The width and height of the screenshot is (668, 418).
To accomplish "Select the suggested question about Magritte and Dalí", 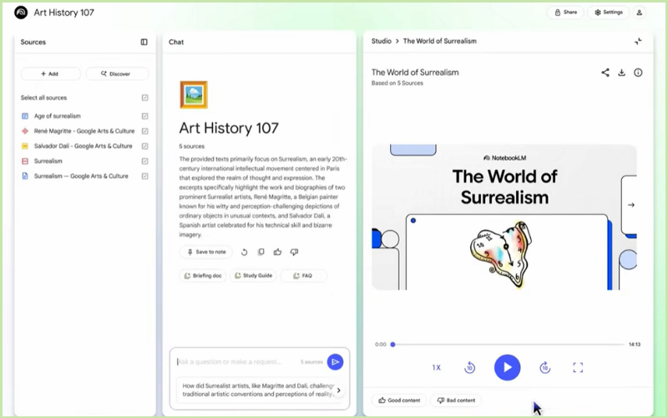I will point(257,390).
